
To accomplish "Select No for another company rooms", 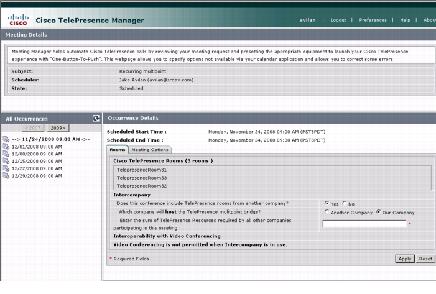I will point(345,203).
